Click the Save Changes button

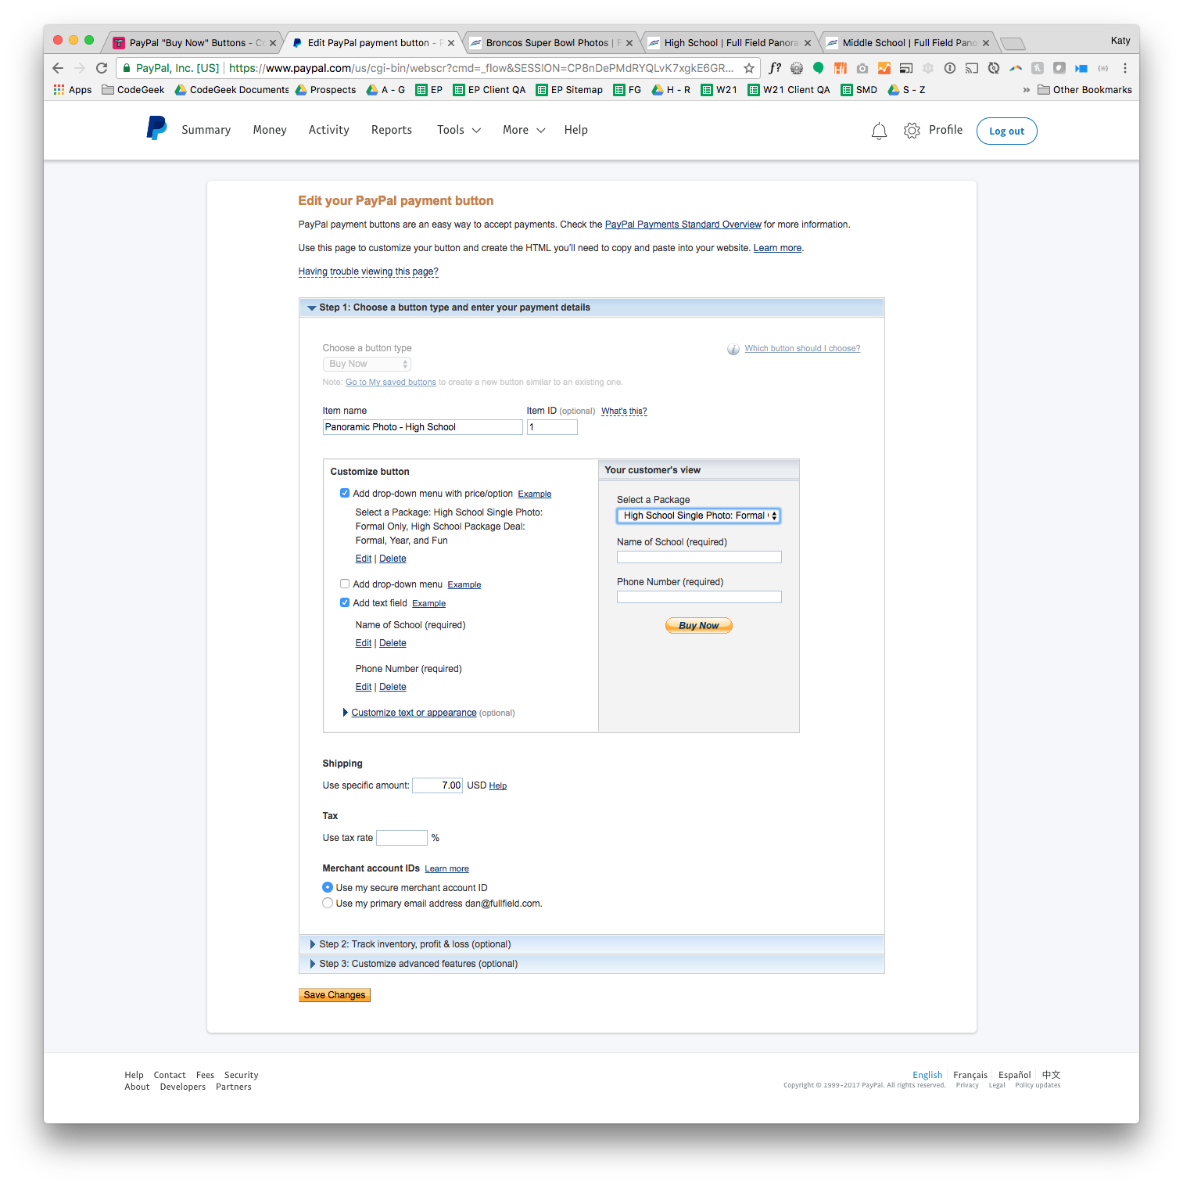(335, 995)
